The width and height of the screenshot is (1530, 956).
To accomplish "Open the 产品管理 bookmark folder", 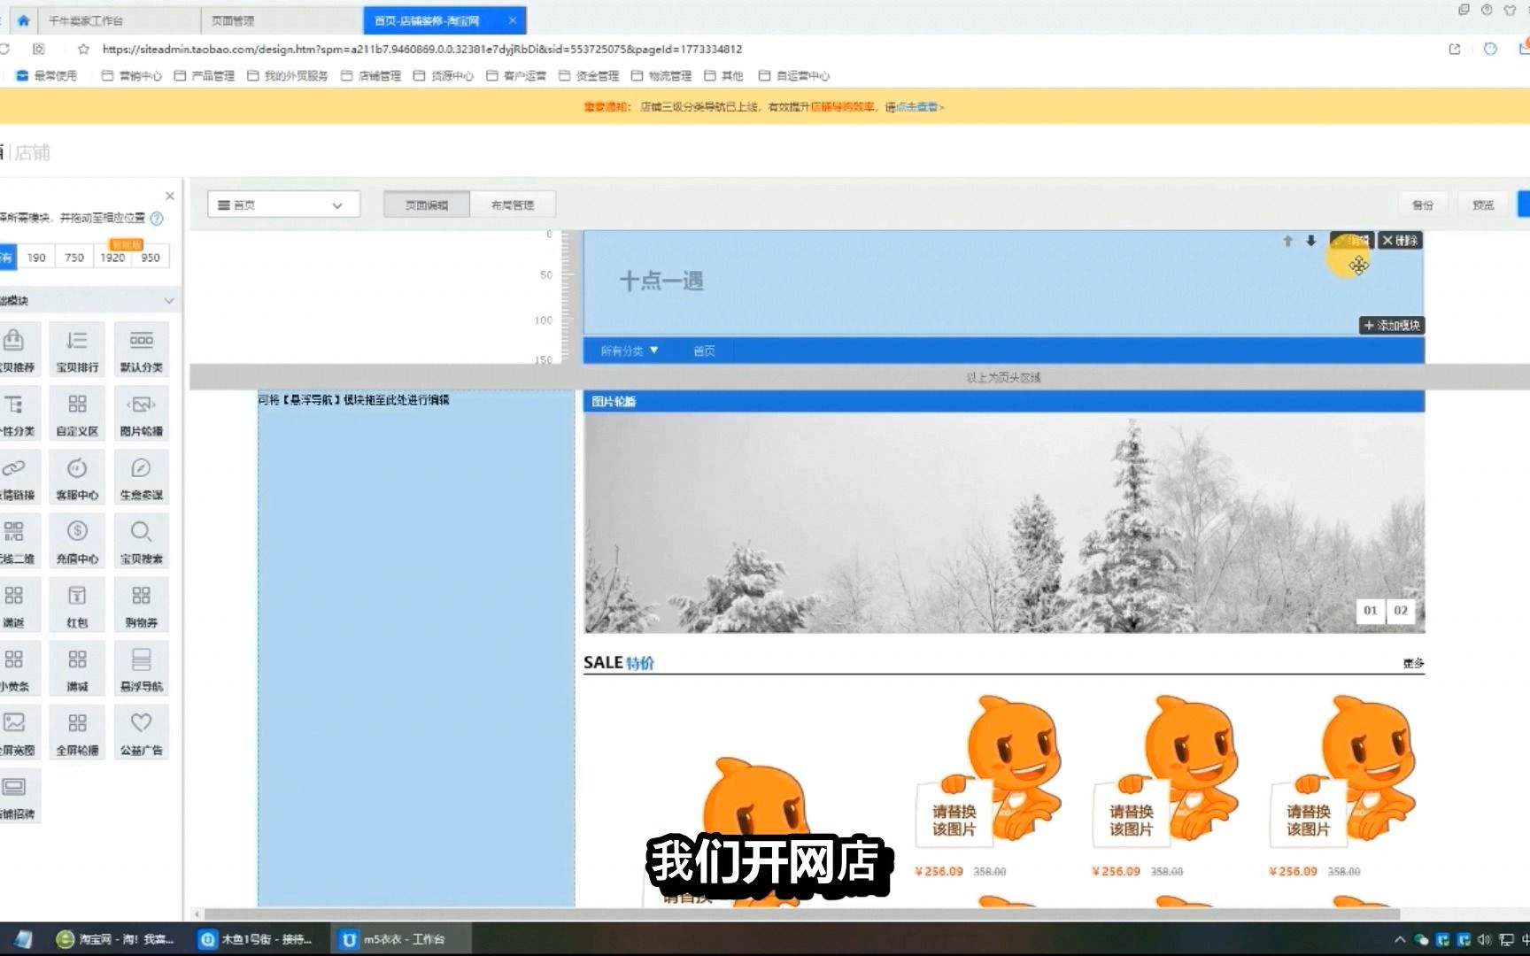I will click(x=205, y=76).
